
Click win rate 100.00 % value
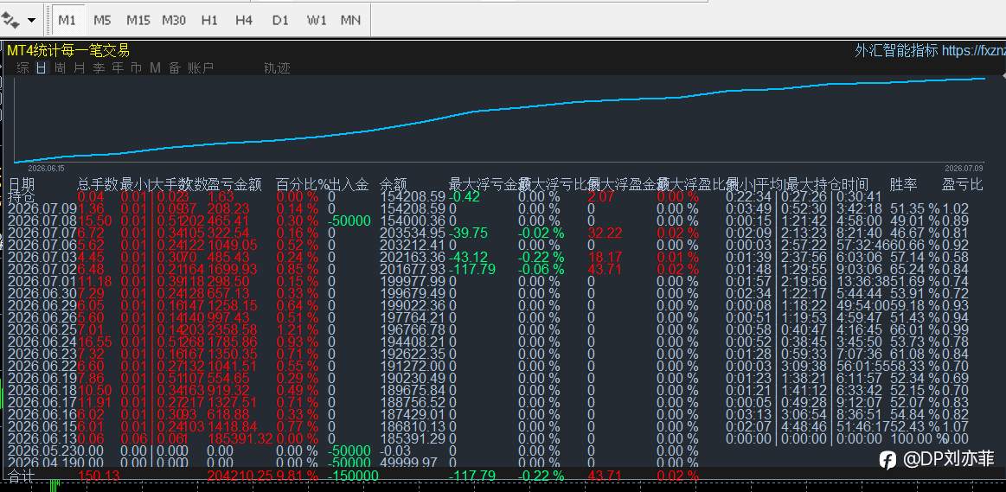(x=918, y=438)
